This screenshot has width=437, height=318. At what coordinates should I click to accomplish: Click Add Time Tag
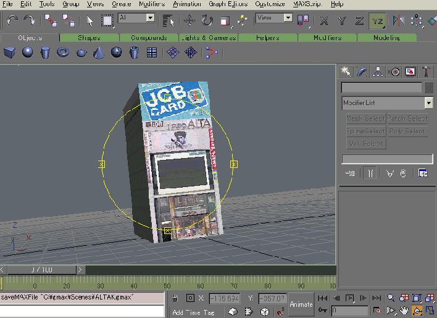(193, 312)
